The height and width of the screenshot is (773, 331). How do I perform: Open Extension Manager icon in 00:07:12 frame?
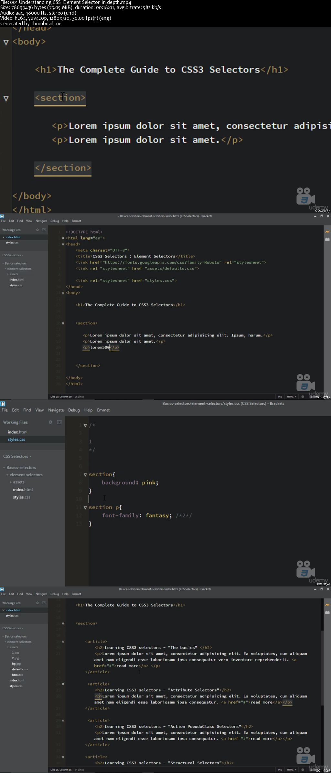[327, 239]
